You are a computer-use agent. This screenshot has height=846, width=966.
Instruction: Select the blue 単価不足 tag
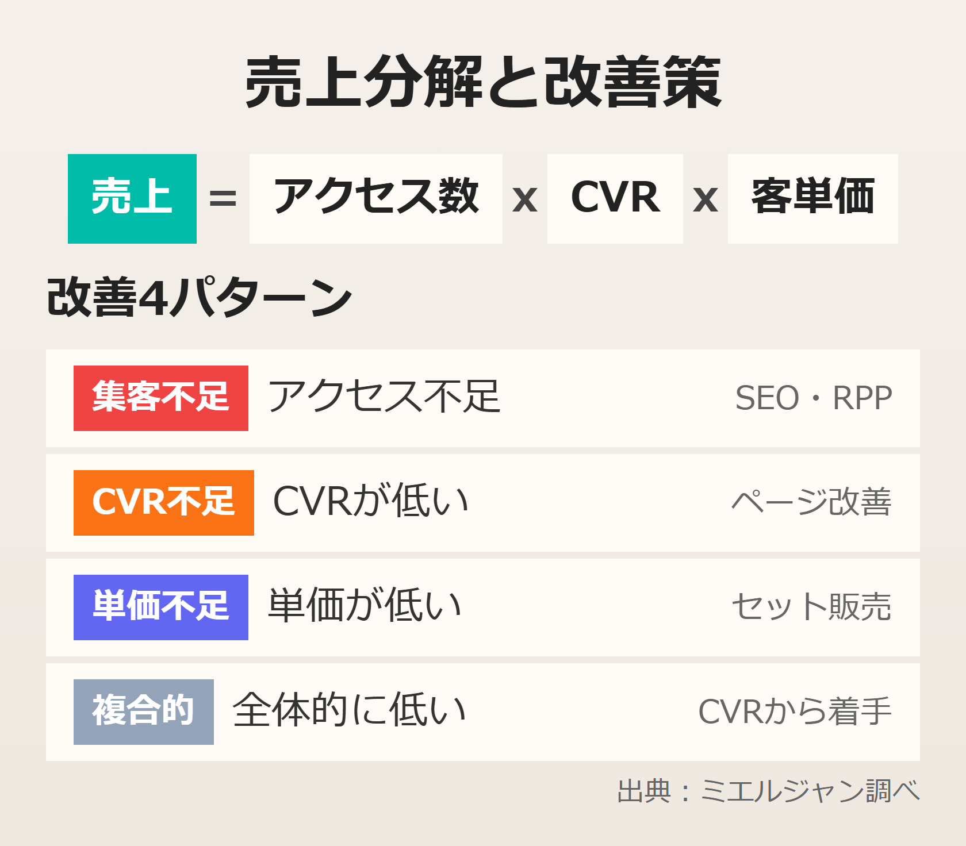pyautogui.click(x=161, y=607)
